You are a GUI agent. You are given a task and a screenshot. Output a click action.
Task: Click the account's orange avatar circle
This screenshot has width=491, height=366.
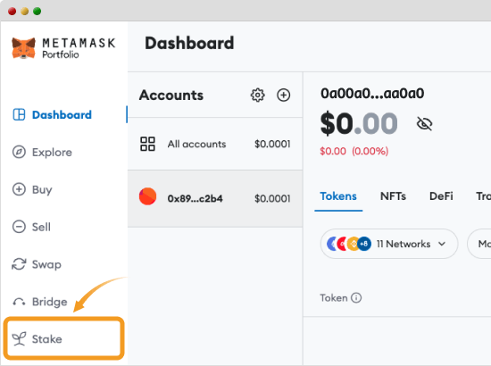pyautogui.click(x=147, y=196)
